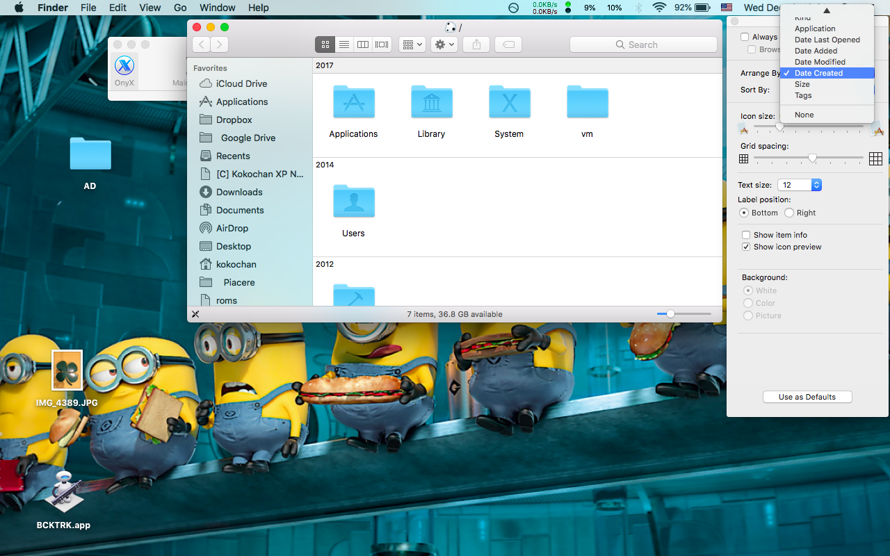Select IMG_4389.JPG on the desktop
Screen dimensions: 890x556
(x=67, y=370)
